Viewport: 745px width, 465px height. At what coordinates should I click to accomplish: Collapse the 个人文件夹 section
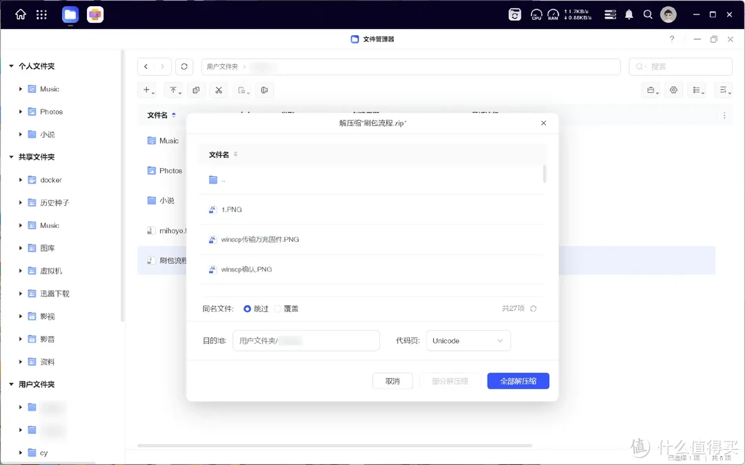click(x=12, y=66)
